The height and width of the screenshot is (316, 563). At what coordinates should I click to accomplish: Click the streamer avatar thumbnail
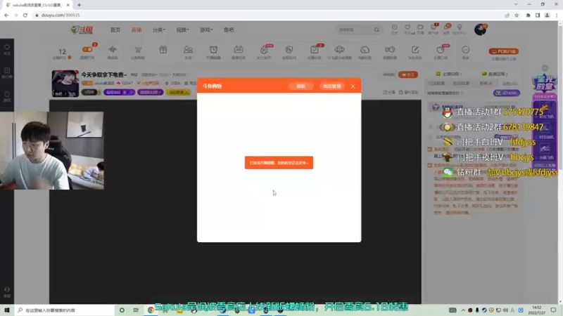tap(65, 84)
